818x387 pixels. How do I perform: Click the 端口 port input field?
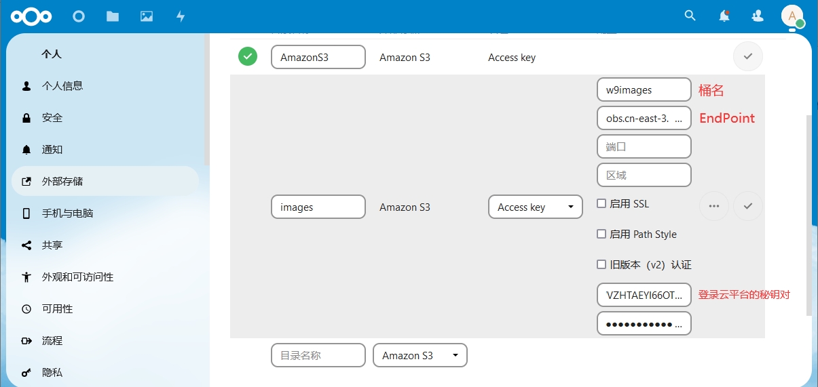point(644,146)
